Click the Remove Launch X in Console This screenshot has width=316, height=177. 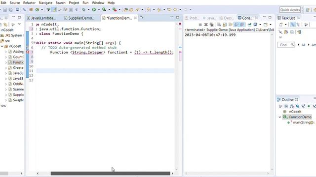click(206, 25)
